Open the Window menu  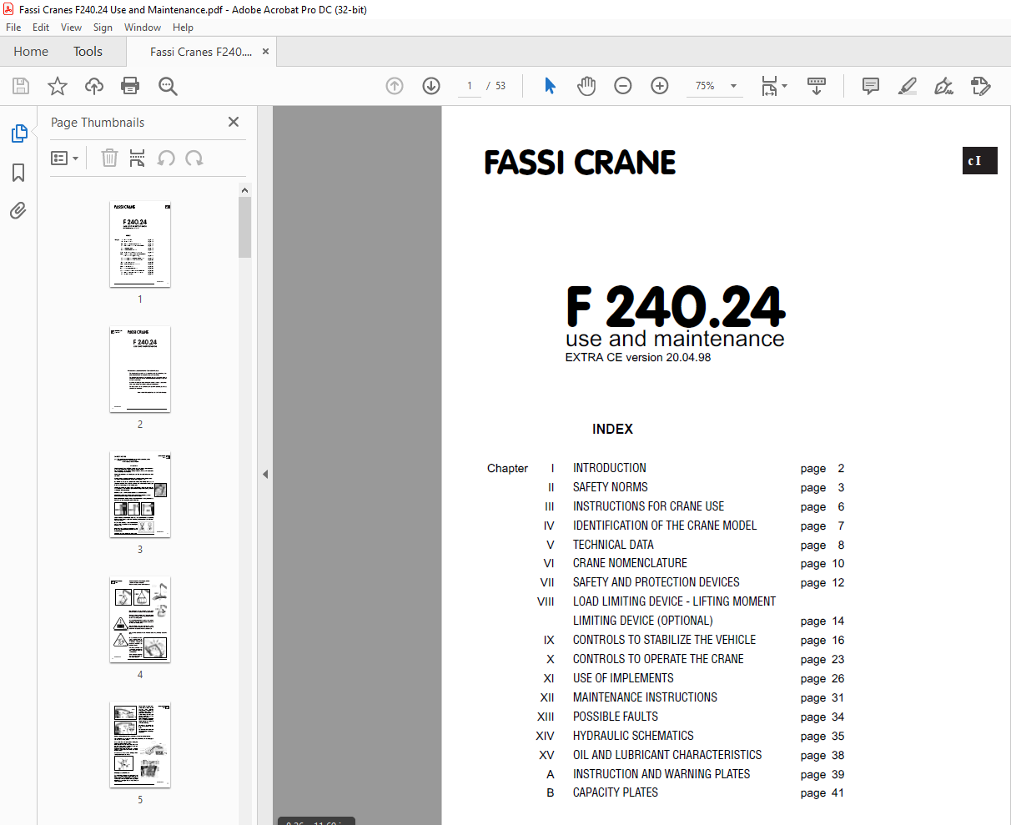click(143, 28)
